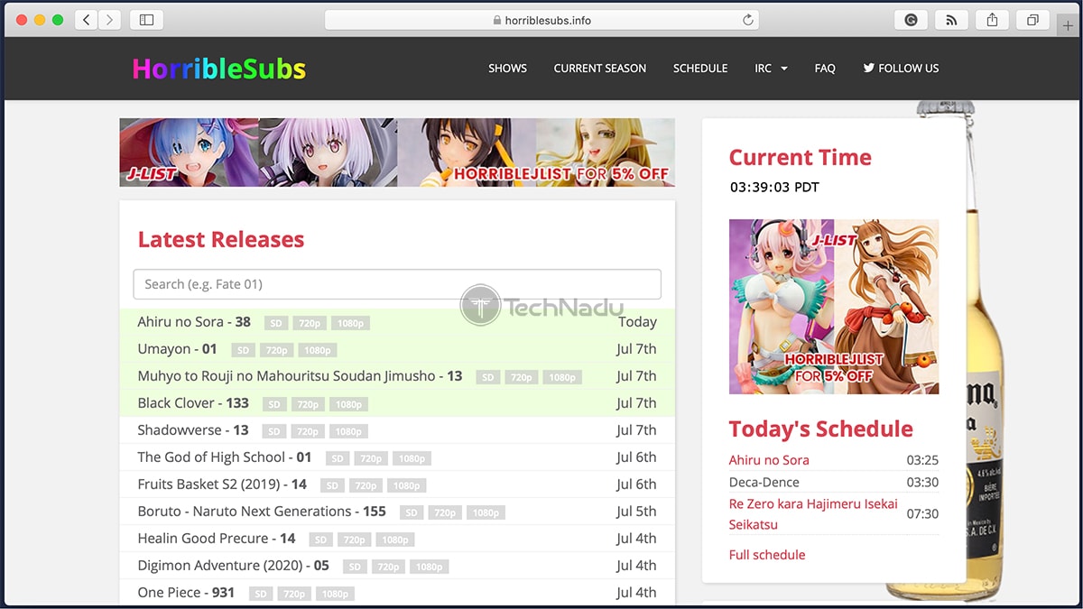Select 1080p for Umayon 01
Screen dimensions: 1083x609
click(x=318, y=350)
